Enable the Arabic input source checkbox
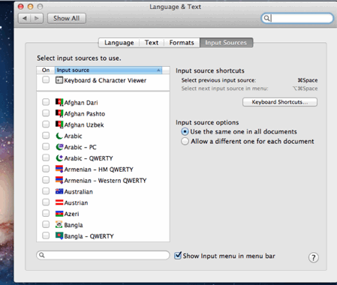 (46, 136)
